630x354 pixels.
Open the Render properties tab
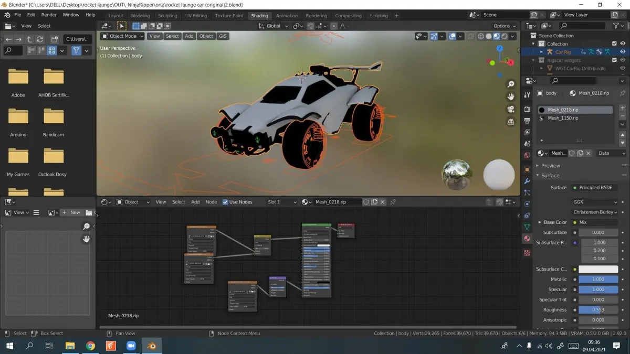coord(527,109)
